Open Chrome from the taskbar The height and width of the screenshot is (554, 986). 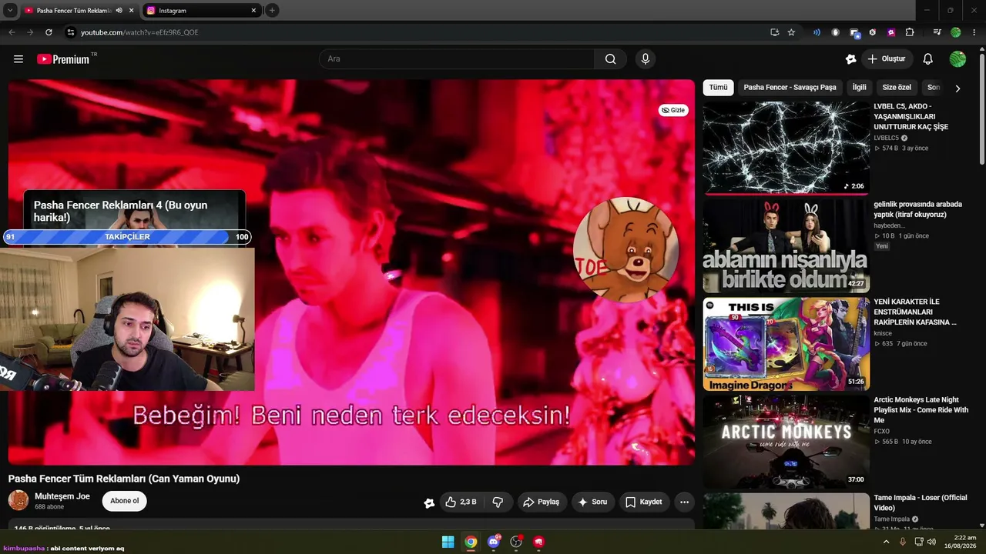click(x=471, y=542)
